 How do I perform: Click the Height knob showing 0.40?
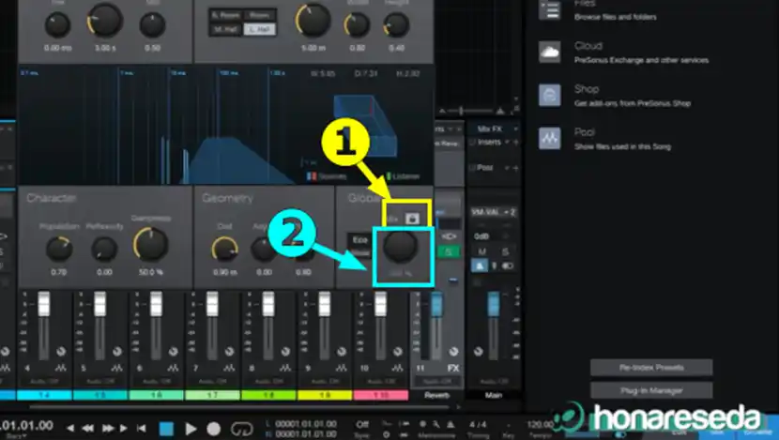tap(396, 24)
